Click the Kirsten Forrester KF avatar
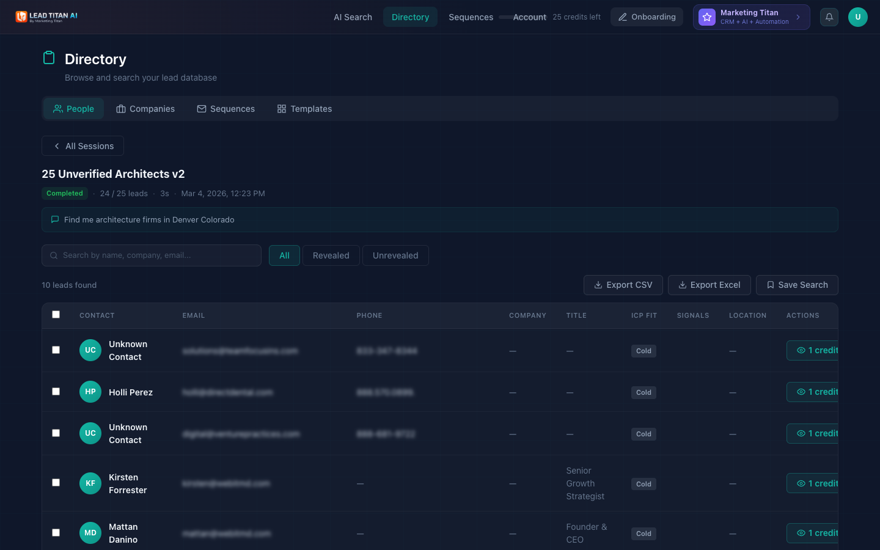Image resolution: width=880 pixels, height=550 pixels. 90,483
